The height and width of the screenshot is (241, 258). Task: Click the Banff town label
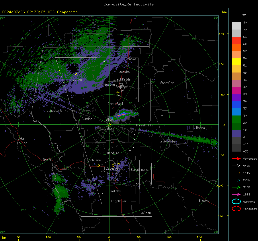tap(47, 160)
